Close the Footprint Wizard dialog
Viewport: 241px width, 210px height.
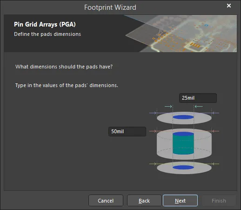(x=229, y=6)
